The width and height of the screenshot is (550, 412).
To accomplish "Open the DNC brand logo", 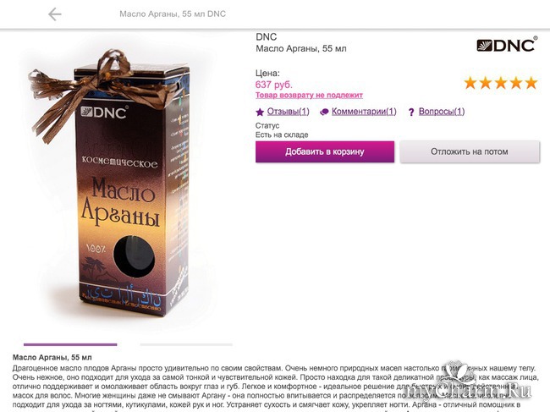I will point(507,45).
